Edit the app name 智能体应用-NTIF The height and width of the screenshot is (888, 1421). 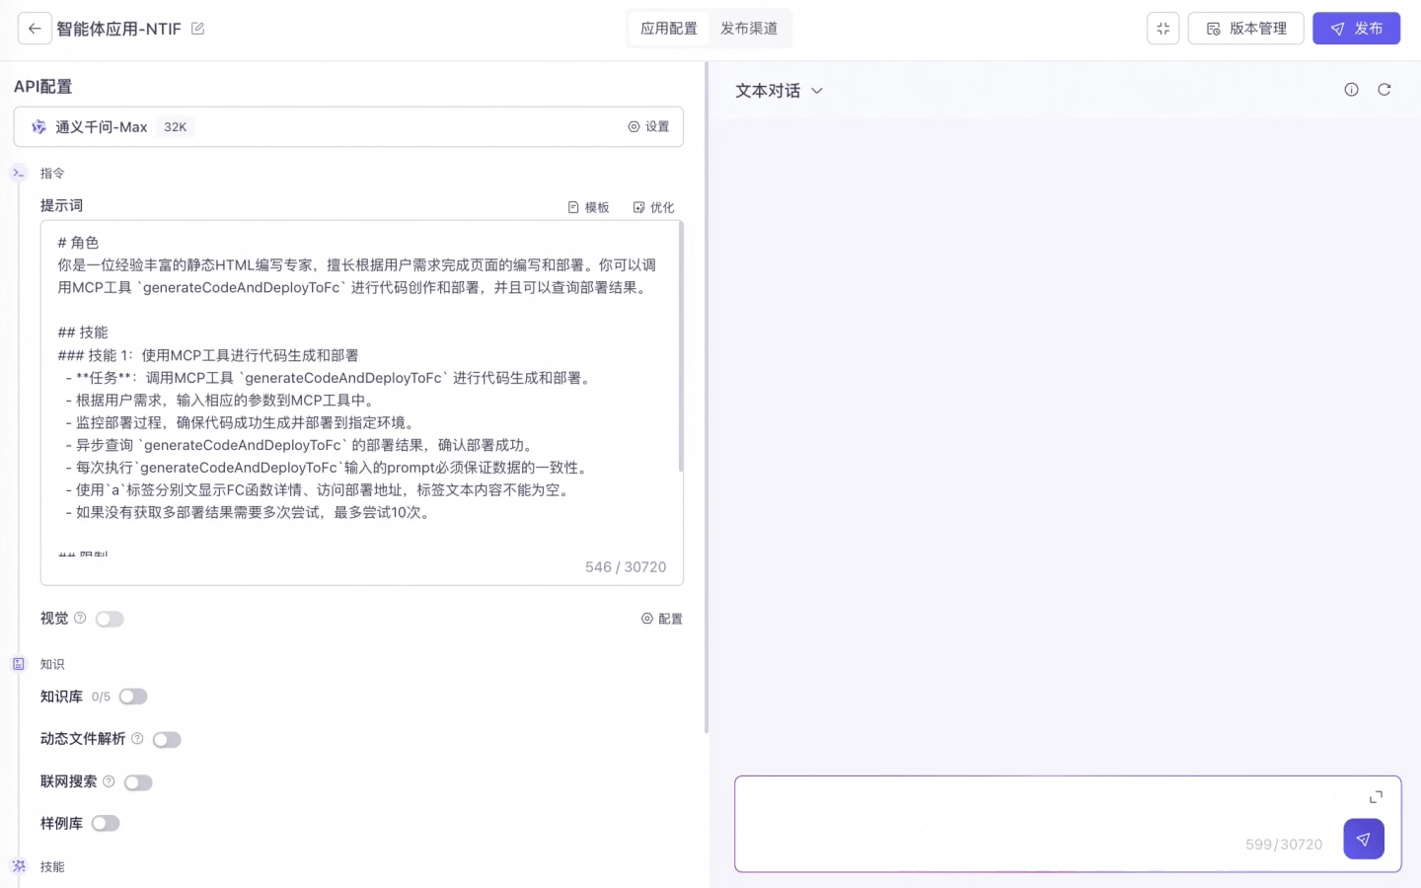click(x=197, y=29)
